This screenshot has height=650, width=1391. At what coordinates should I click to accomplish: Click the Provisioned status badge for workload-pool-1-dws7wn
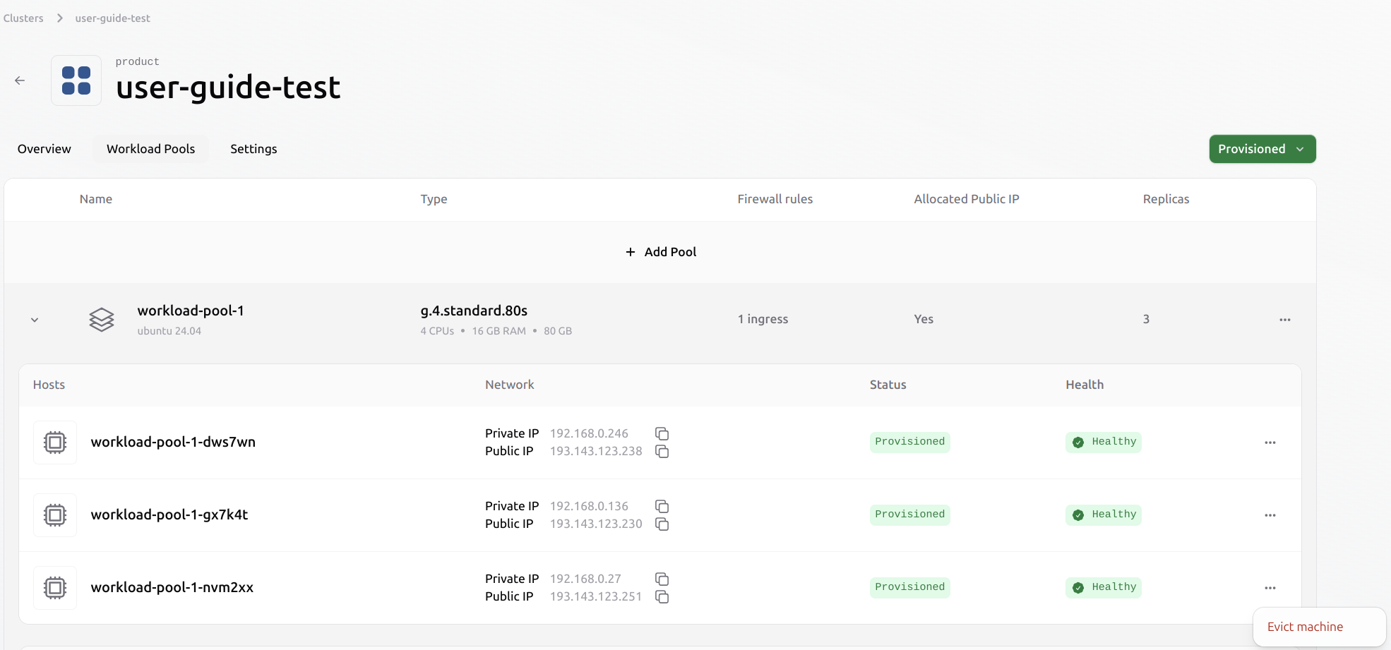point(909,442)
